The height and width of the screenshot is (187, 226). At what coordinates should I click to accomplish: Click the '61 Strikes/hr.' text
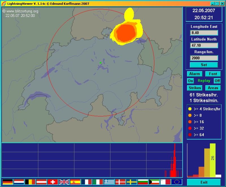(x=204, y=95)
